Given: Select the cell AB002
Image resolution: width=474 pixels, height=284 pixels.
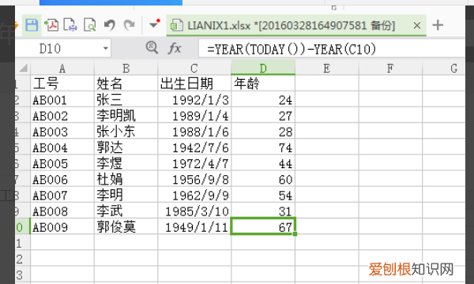Looking at the screenshot, I should (x=62, y=116).
